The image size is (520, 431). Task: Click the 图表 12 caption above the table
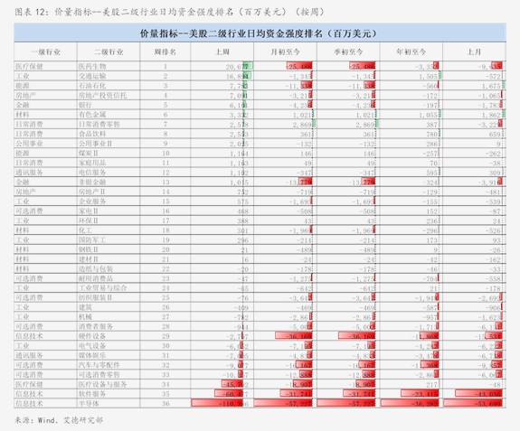pos(170,12)
